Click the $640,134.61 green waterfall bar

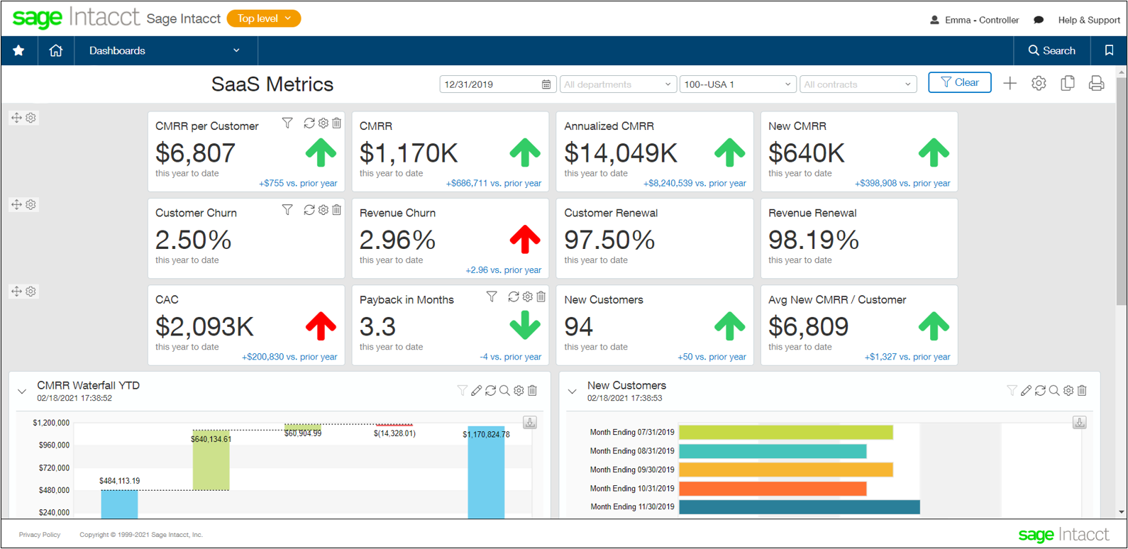211,460
